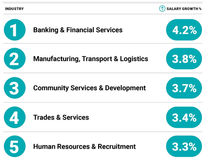Select the 4.2% growth badge
This screenshot has width=204, height=160.
pos(184,30)
